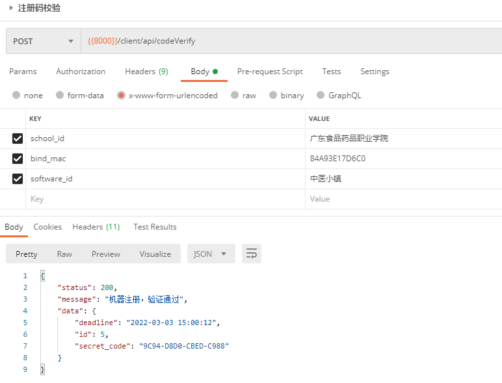Open the POST method dropdown
The image size is (502, 383).
43,41
